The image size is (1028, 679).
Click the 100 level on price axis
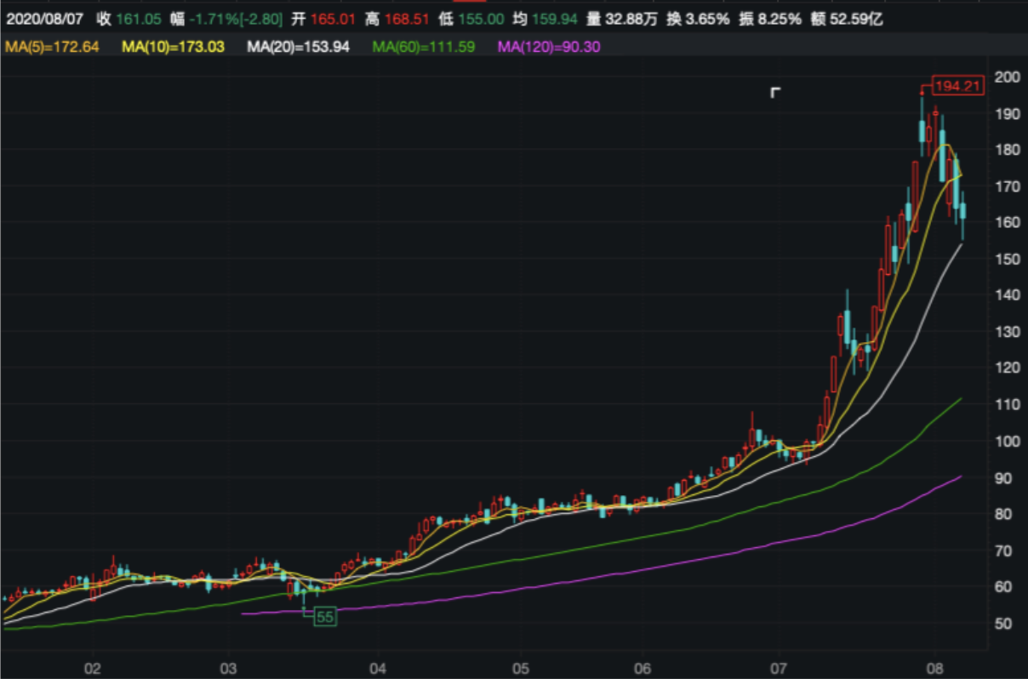click(x=1008, y=441)
